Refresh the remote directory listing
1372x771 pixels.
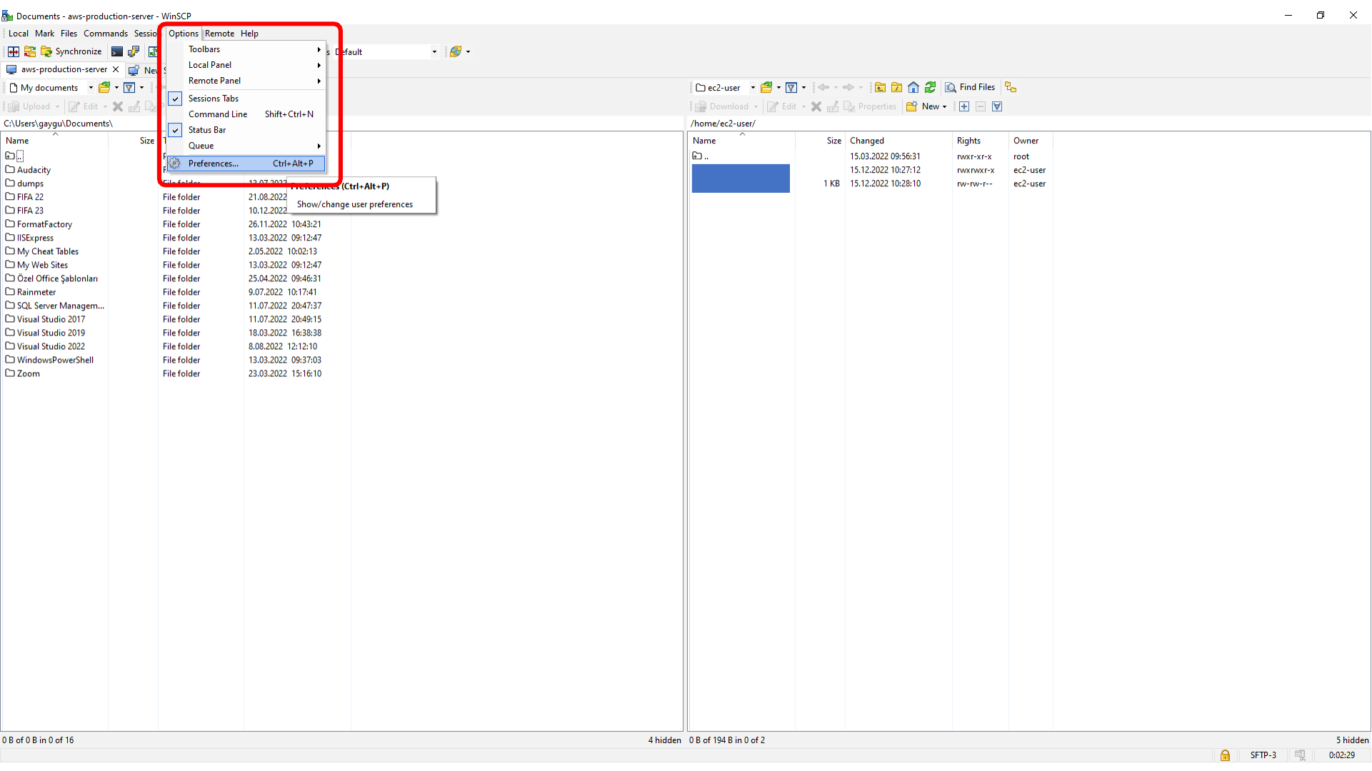click(930, 88)
